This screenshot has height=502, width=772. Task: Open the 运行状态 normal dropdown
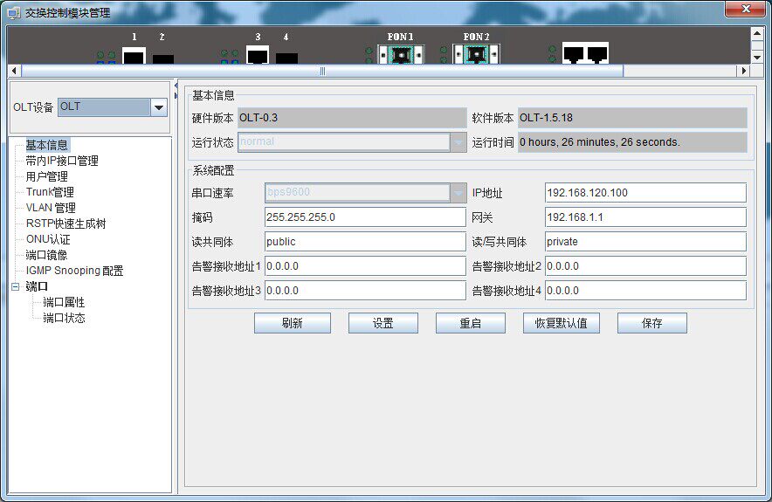point(458,142)
